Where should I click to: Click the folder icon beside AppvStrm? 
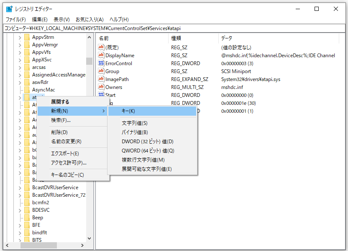[x=26, y=37]
